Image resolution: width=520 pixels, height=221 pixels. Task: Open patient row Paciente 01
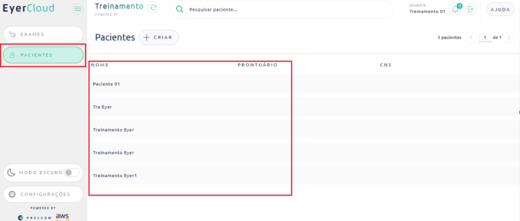(106, 84)
